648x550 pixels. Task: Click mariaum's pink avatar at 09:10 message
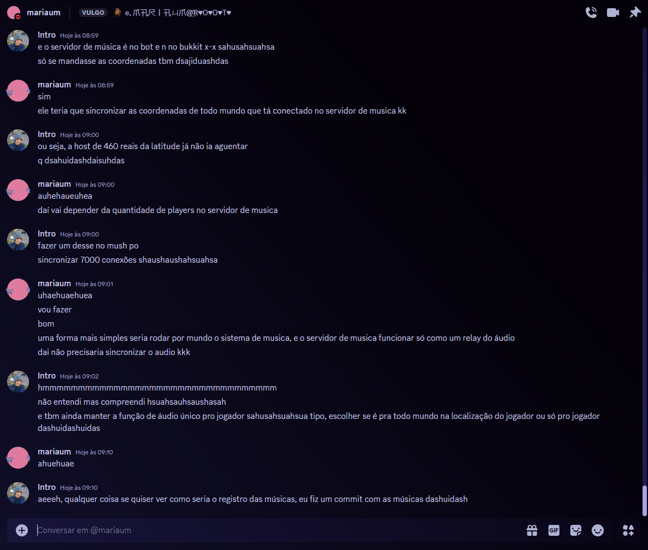(x=17, y=458)
